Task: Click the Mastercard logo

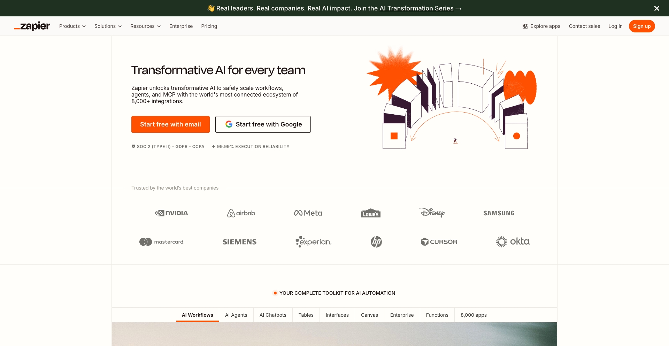Action: 161,241
